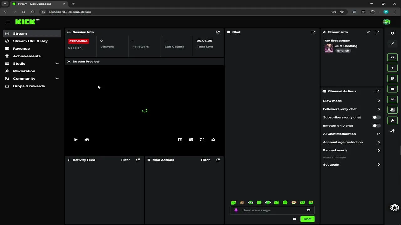Pop out the Session Info panel

(x=218, y=32)
